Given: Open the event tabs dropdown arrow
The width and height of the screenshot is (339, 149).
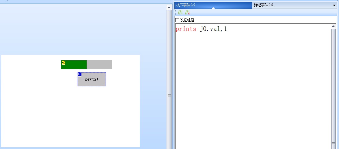Looking at the screenshot, I should (334, 5).
